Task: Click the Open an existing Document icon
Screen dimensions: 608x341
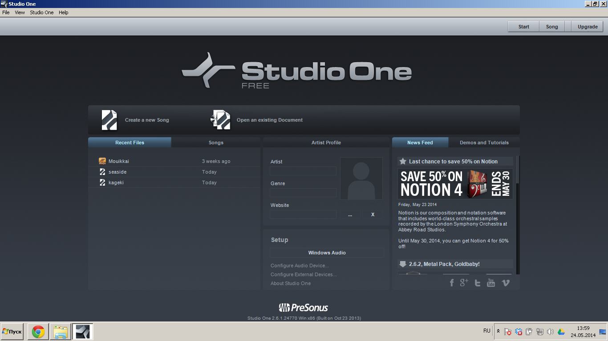Action: (x=221, y=120)
